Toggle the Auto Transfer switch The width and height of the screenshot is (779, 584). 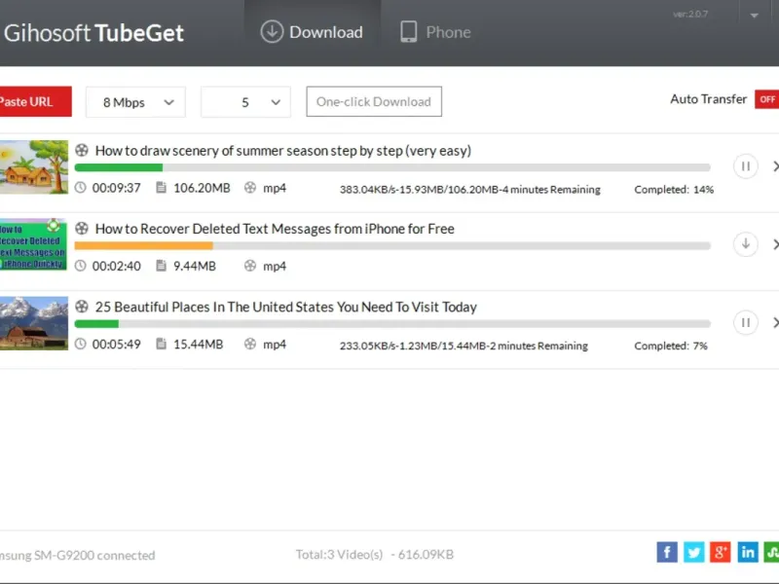pos(766,99)
